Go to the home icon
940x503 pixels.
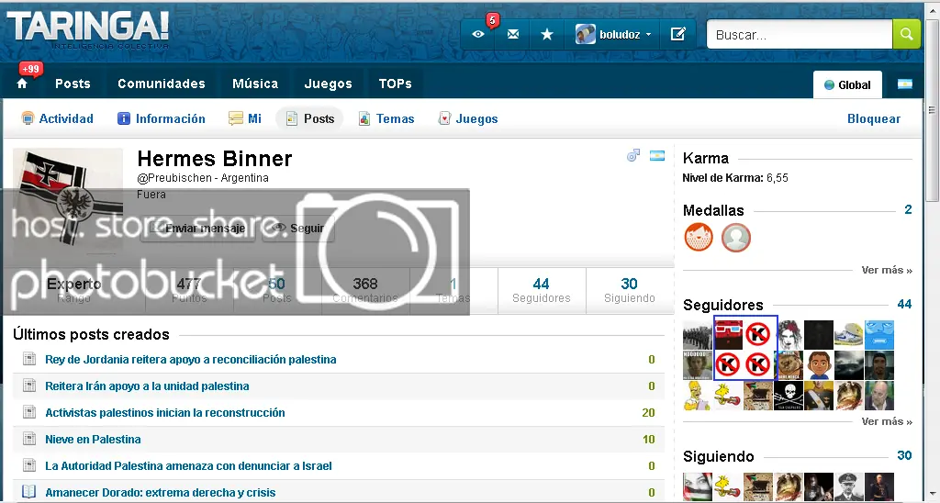tap(22, 84)
